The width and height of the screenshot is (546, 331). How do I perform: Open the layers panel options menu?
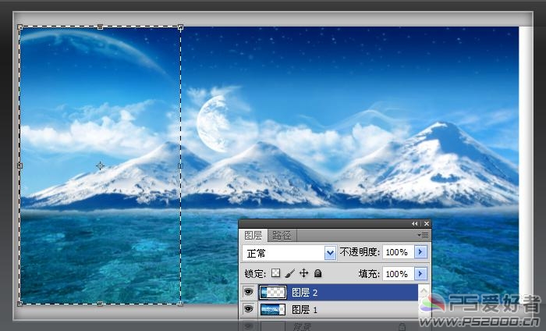click(x=423, y=235)
